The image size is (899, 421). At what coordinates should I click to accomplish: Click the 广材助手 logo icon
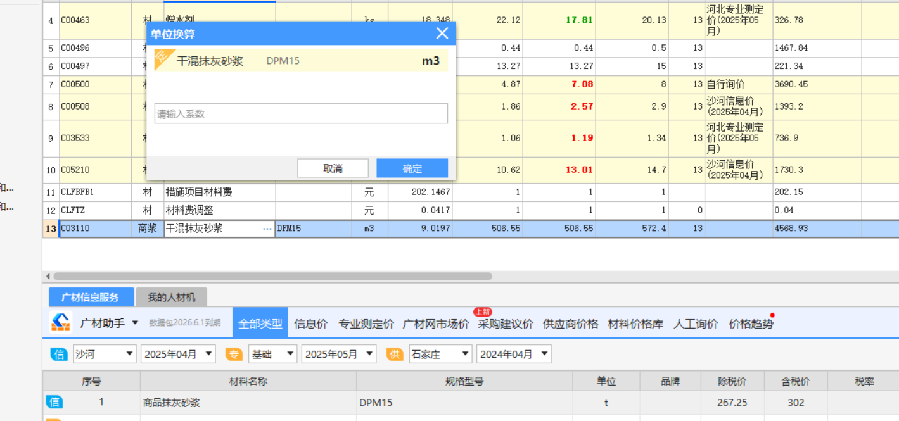tap(61, 322)
